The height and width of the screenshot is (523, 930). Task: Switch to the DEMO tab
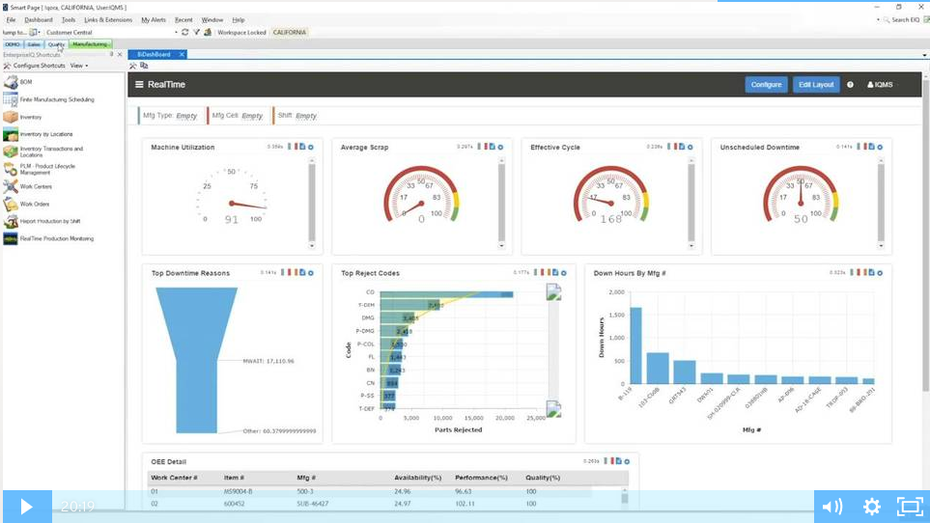click(13, 44)
